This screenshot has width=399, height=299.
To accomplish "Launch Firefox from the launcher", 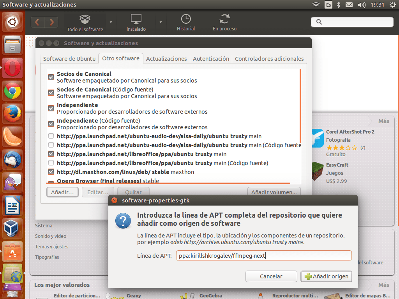I will 12,114.
